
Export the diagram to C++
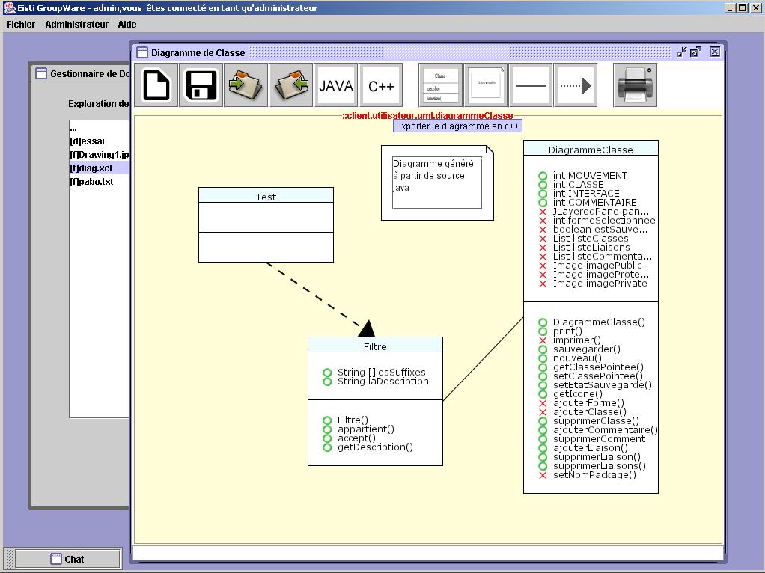381,85
